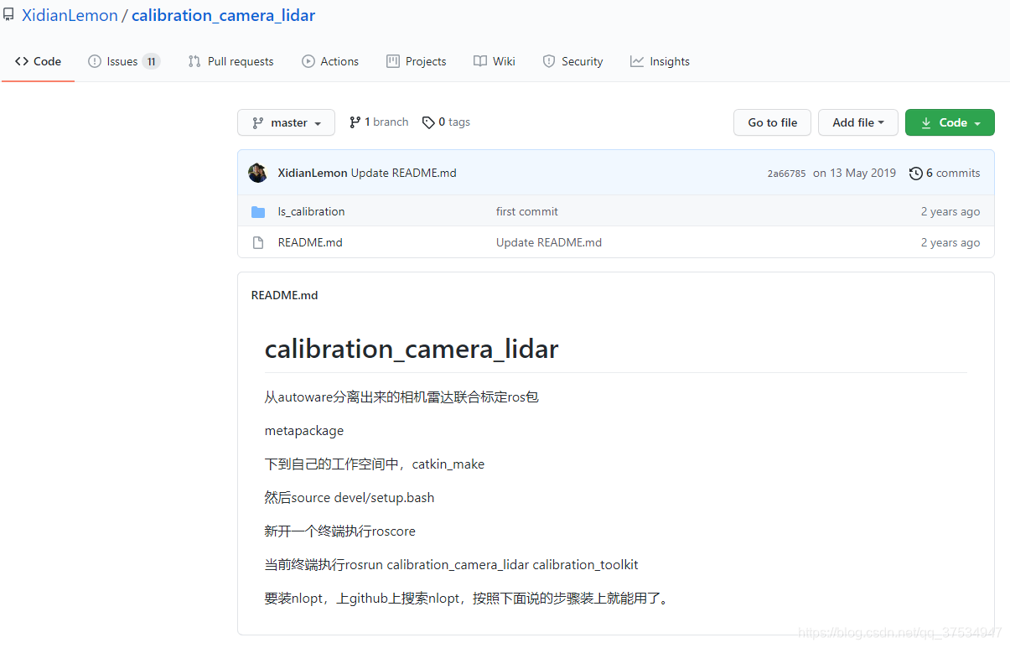Click 2 years ago in ls_calibration row

click(x=950, y=211)
